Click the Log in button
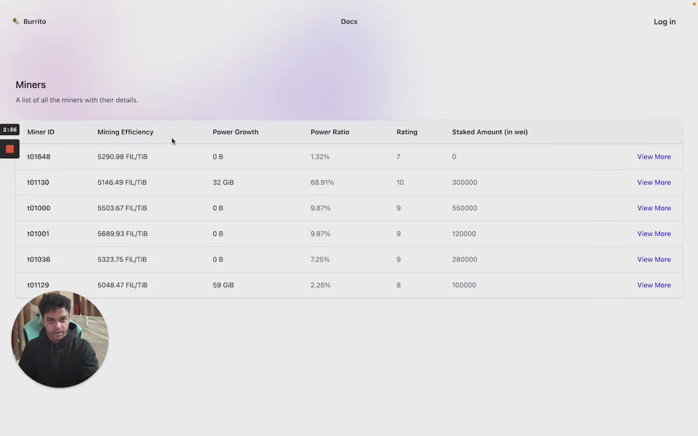Image resolution: width=698 pixels, height=436 pixels. click(665, 21)
